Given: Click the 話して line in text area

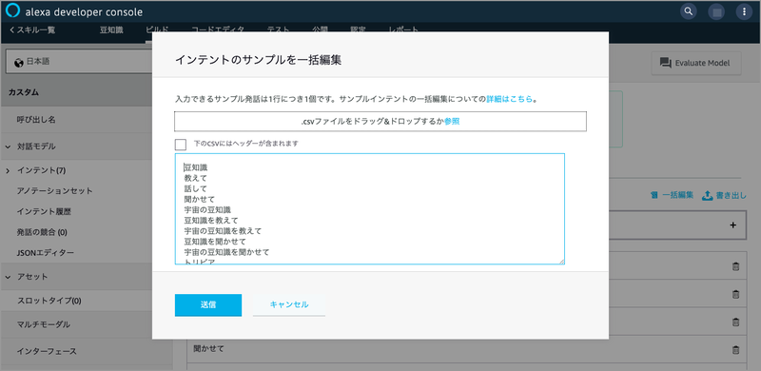Looking at the screenshot, I should pyautogui.click(x=196, y=188).
